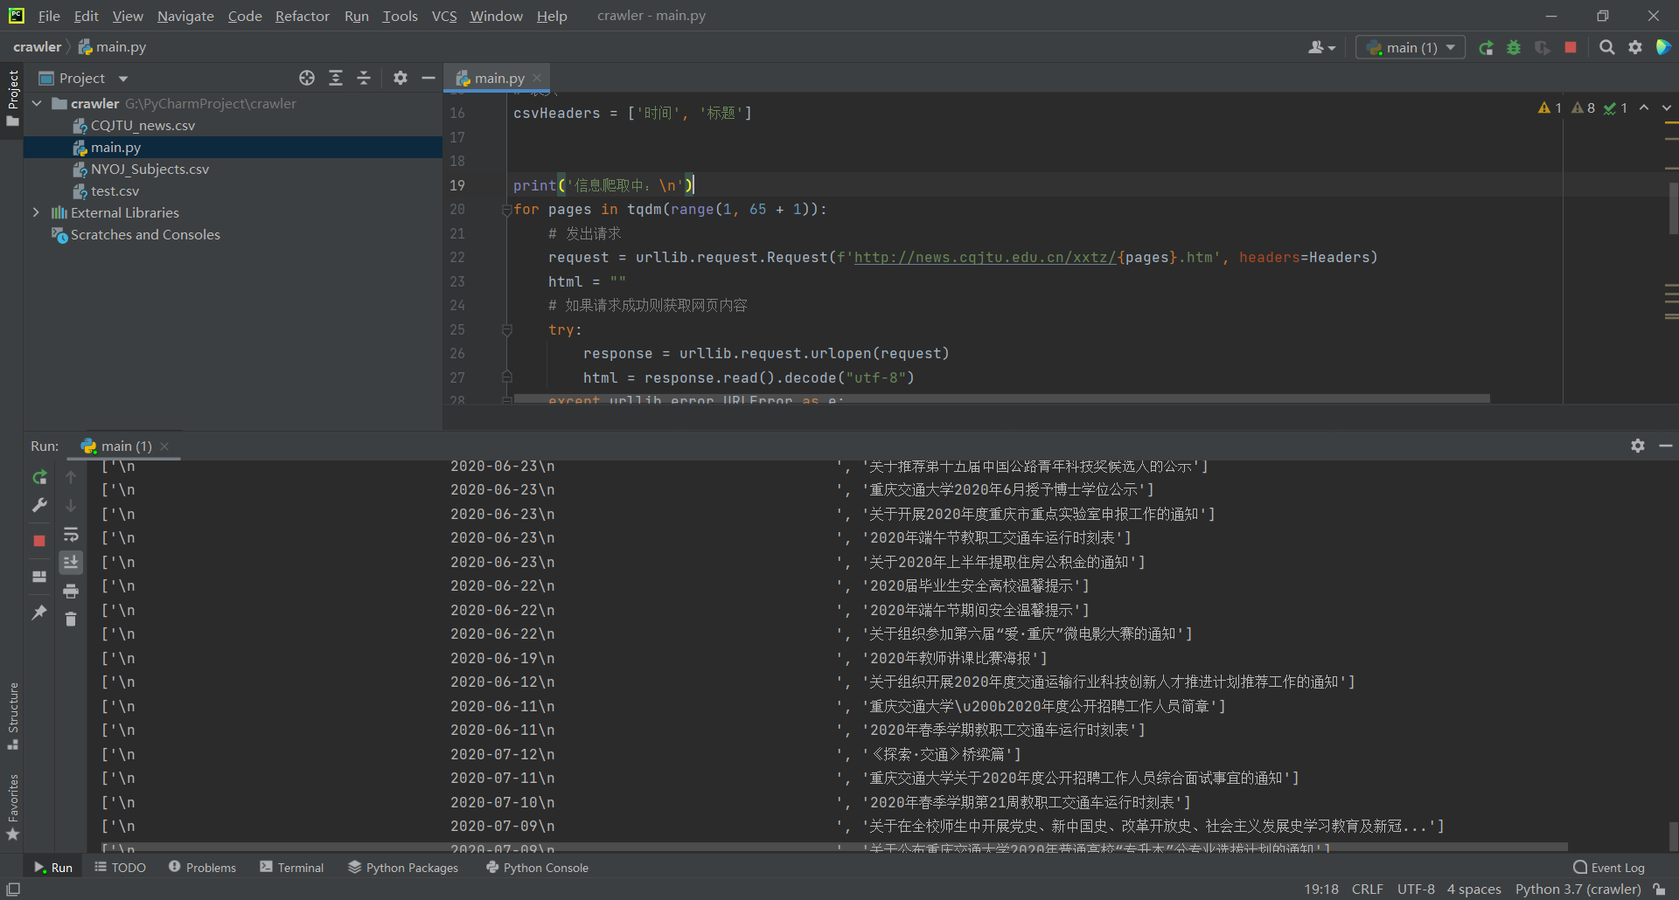1679x900 pixels.
Task: Open the Event Log
Action: pos(1609,868)
